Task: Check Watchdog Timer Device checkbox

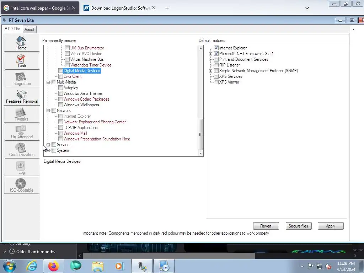Action: point(67,65)
